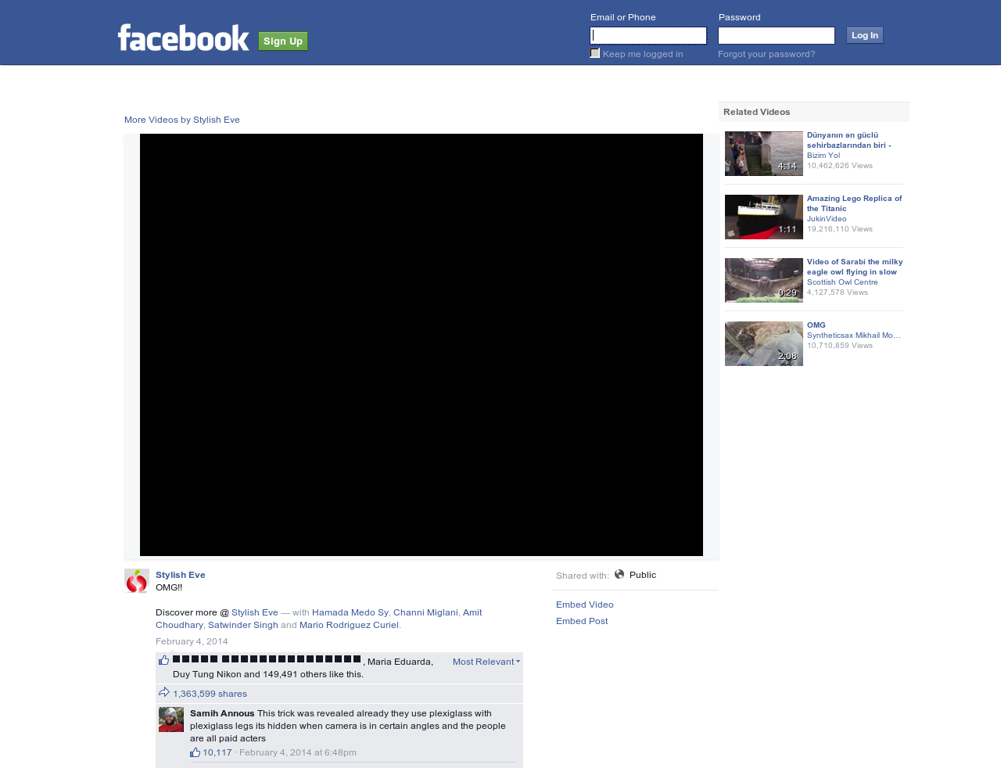The height and width of the screenshot is (768, 1001).
Task: Click the Log In button
Action: click(865, 35)
